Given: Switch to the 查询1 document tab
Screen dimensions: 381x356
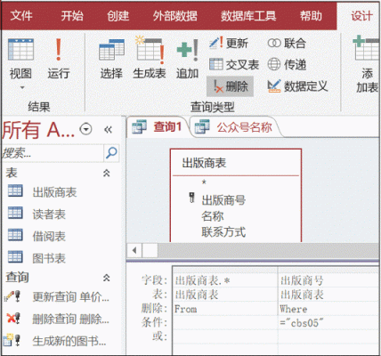Looking at the screenshot, I should click(158, 127).
